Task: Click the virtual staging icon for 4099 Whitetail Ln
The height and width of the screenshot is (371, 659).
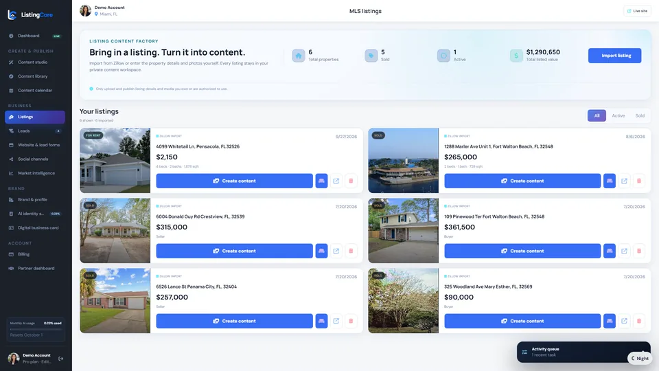Action: [x=321, y=181]
